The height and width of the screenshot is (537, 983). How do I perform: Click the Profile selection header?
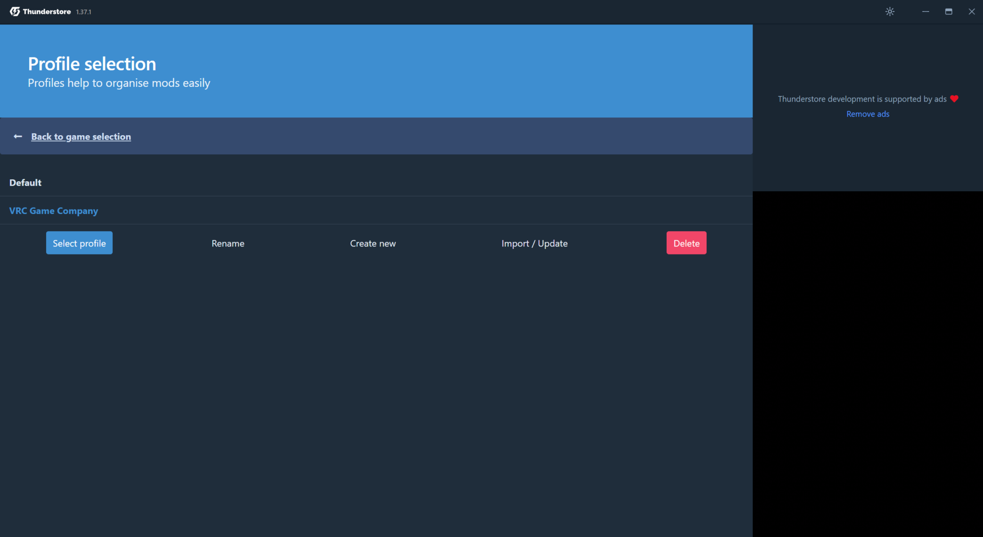[x=92, y=63]
